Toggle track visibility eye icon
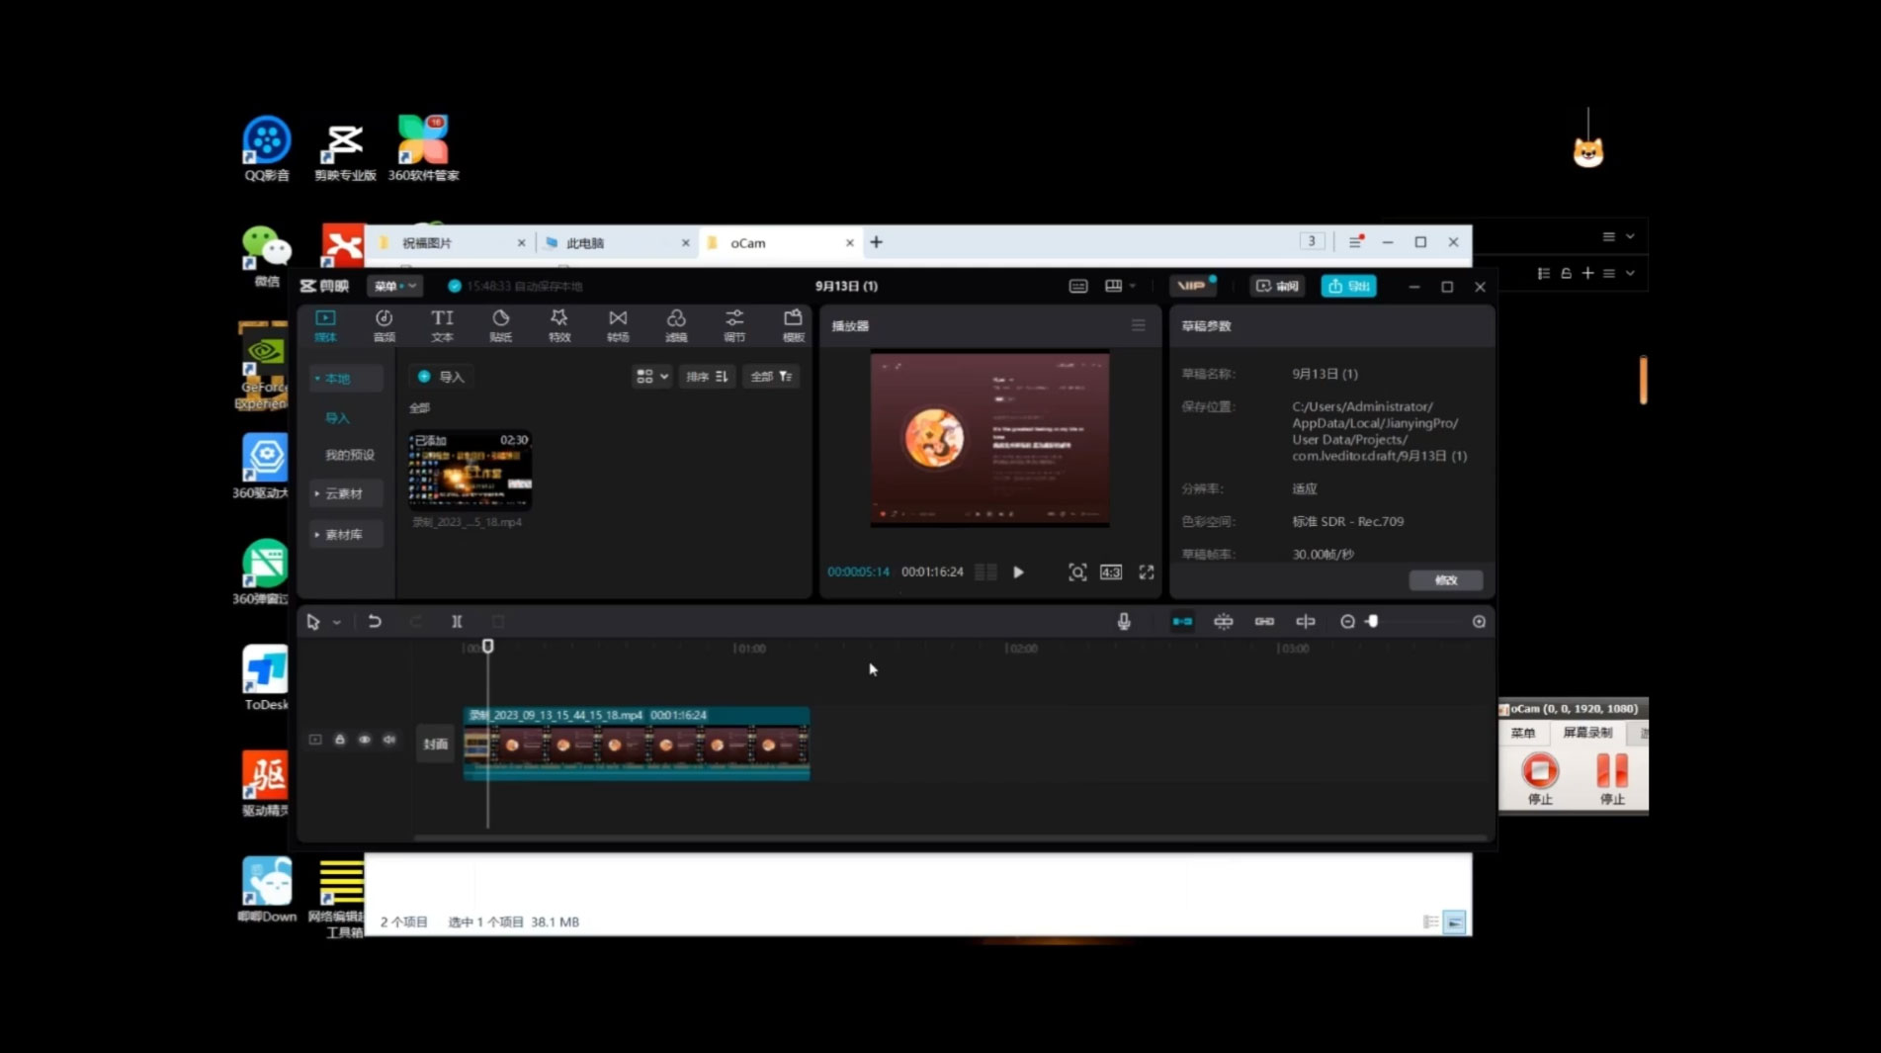 (365, 740)
